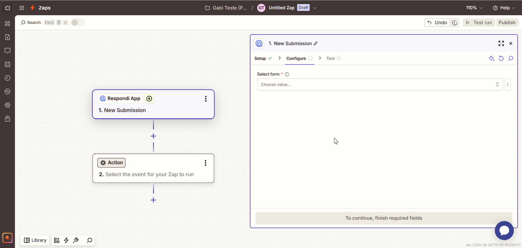The width and height of the screenshot is (522, 248).
Task: Open the Action step three-dot menu
Action: 206,163
